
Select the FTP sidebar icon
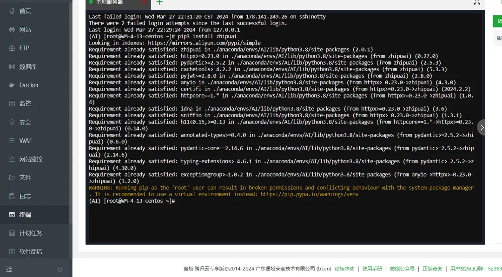click(x=12, y=48)
